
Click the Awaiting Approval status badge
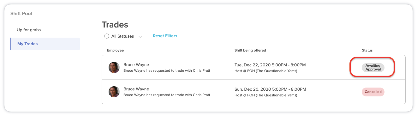373,67
